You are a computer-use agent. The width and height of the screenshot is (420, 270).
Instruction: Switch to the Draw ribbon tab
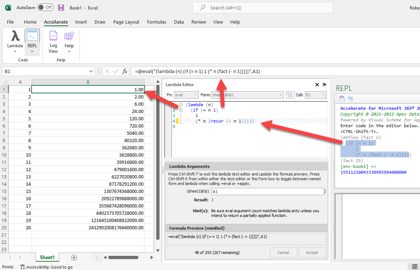[x=100, y=22]
